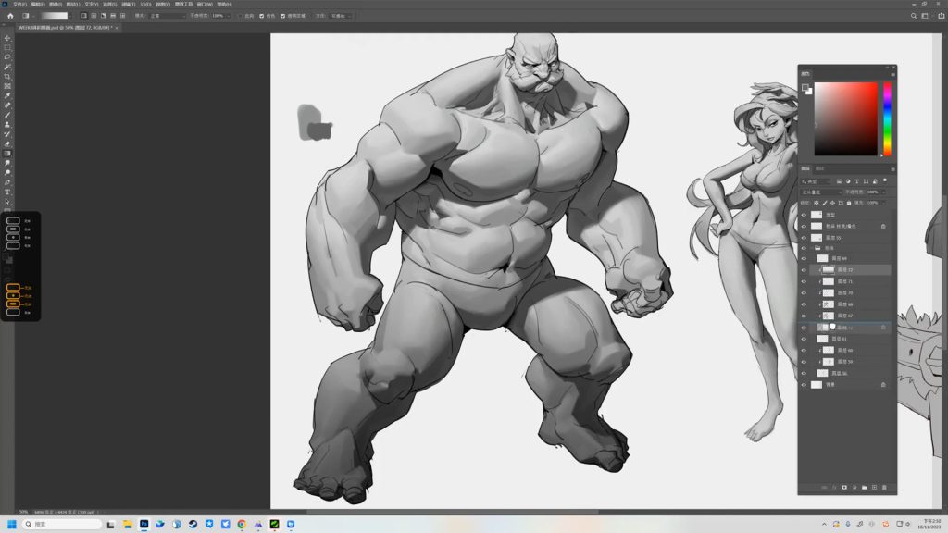Open the gradient blend mode dropdown
Image resolution: width=948 pixels, height=533 pixels.
[167, 16]
